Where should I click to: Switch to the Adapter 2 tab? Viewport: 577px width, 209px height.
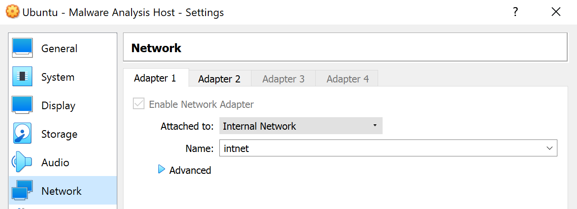coord(219,79)
